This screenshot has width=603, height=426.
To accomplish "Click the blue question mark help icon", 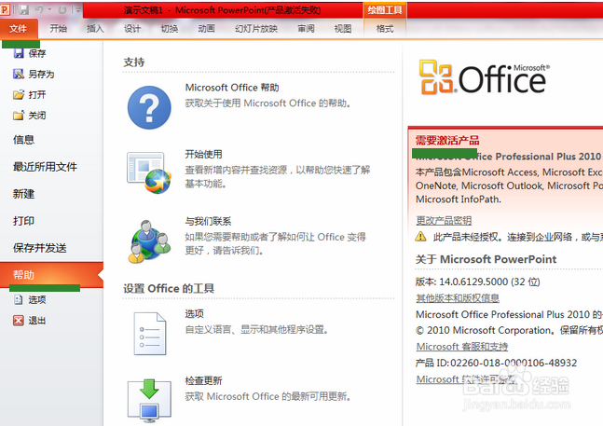I will point(149,107).
